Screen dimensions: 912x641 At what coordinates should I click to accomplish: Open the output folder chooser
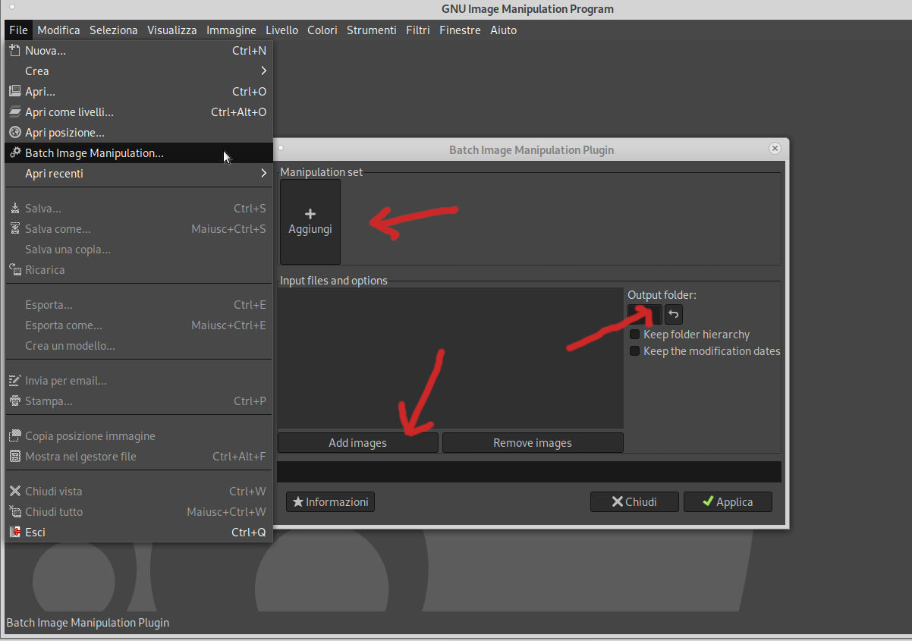tap(645, 314)
